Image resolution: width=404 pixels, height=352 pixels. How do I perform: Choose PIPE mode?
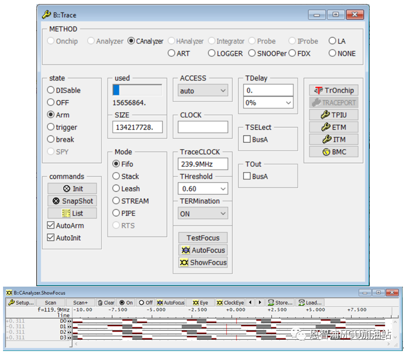tap(124, 213)
